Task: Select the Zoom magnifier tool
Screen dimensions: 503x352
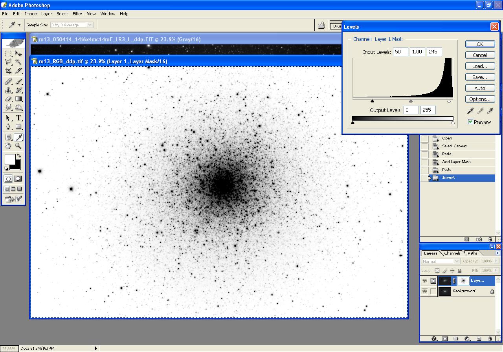Action: [x=18, y=146]
